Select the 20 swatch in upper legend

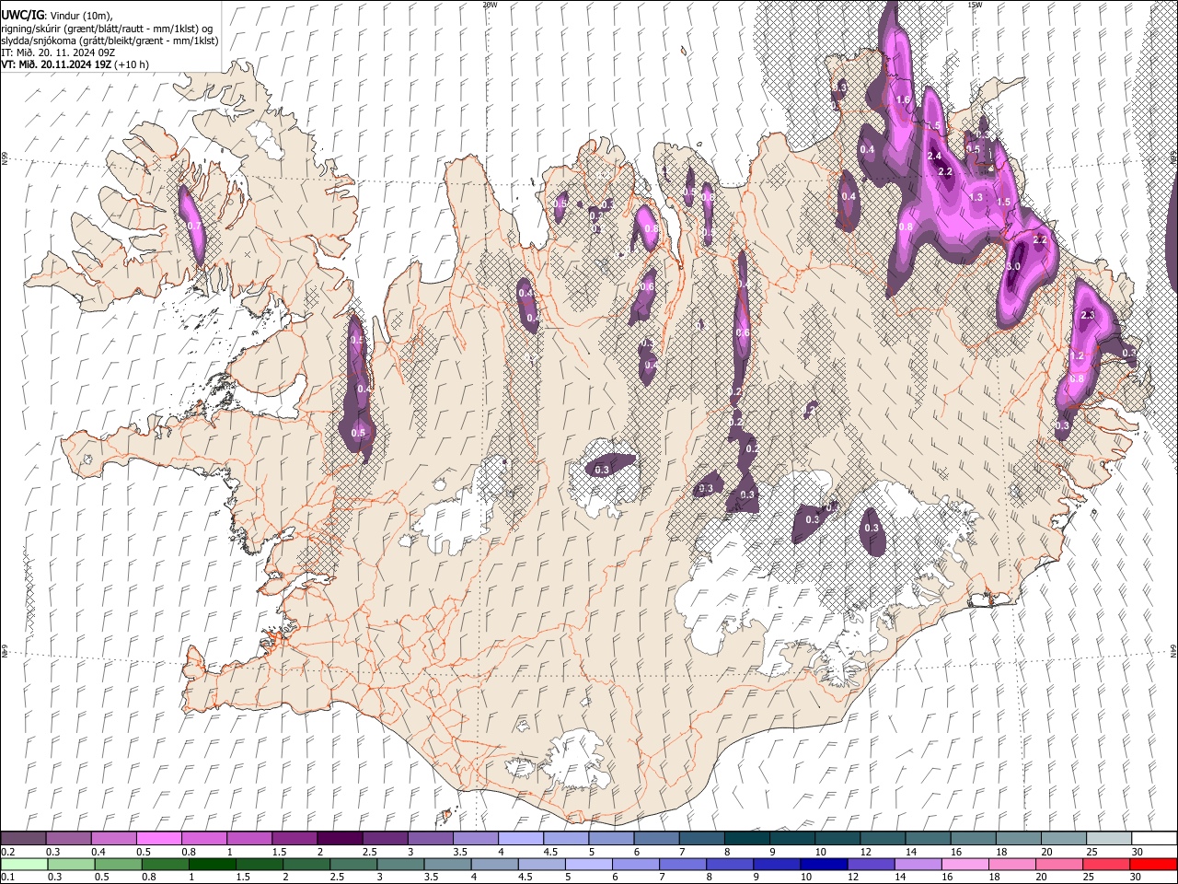[1062, 838]
